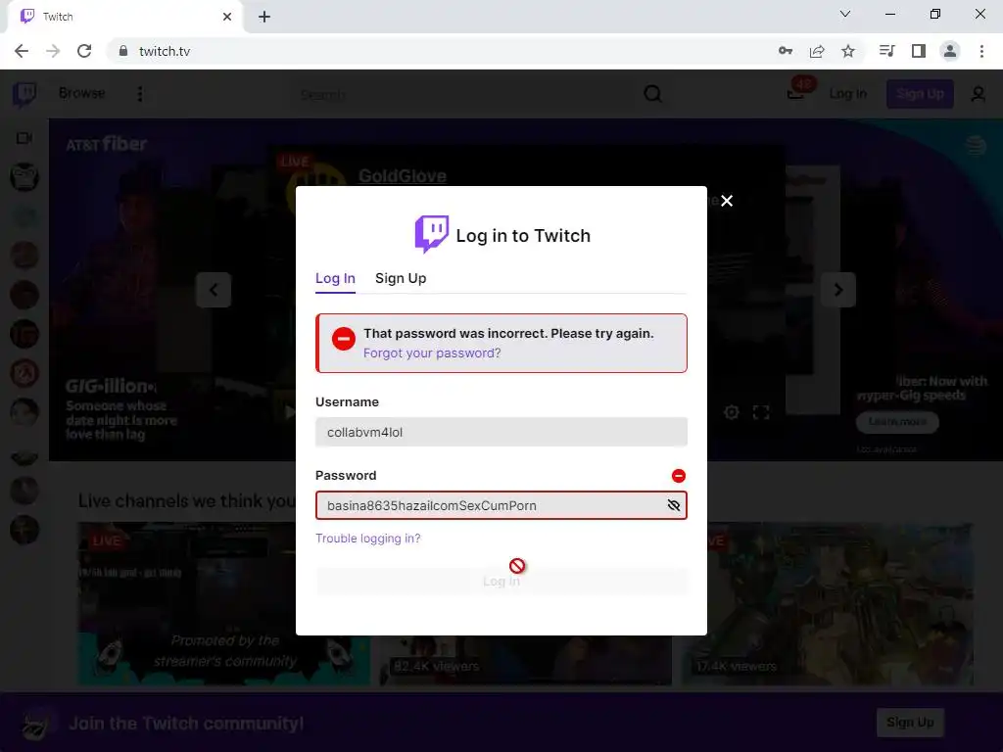
Task: Open the GoldGlove channel link
Action: coord(403,176)
